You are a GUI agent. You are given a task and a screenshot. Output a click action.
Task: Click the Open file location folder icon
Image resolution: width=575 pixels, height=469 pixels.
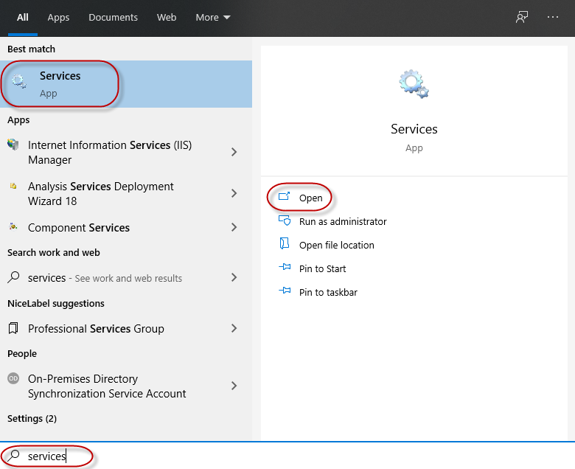click(x=285, y=244)
